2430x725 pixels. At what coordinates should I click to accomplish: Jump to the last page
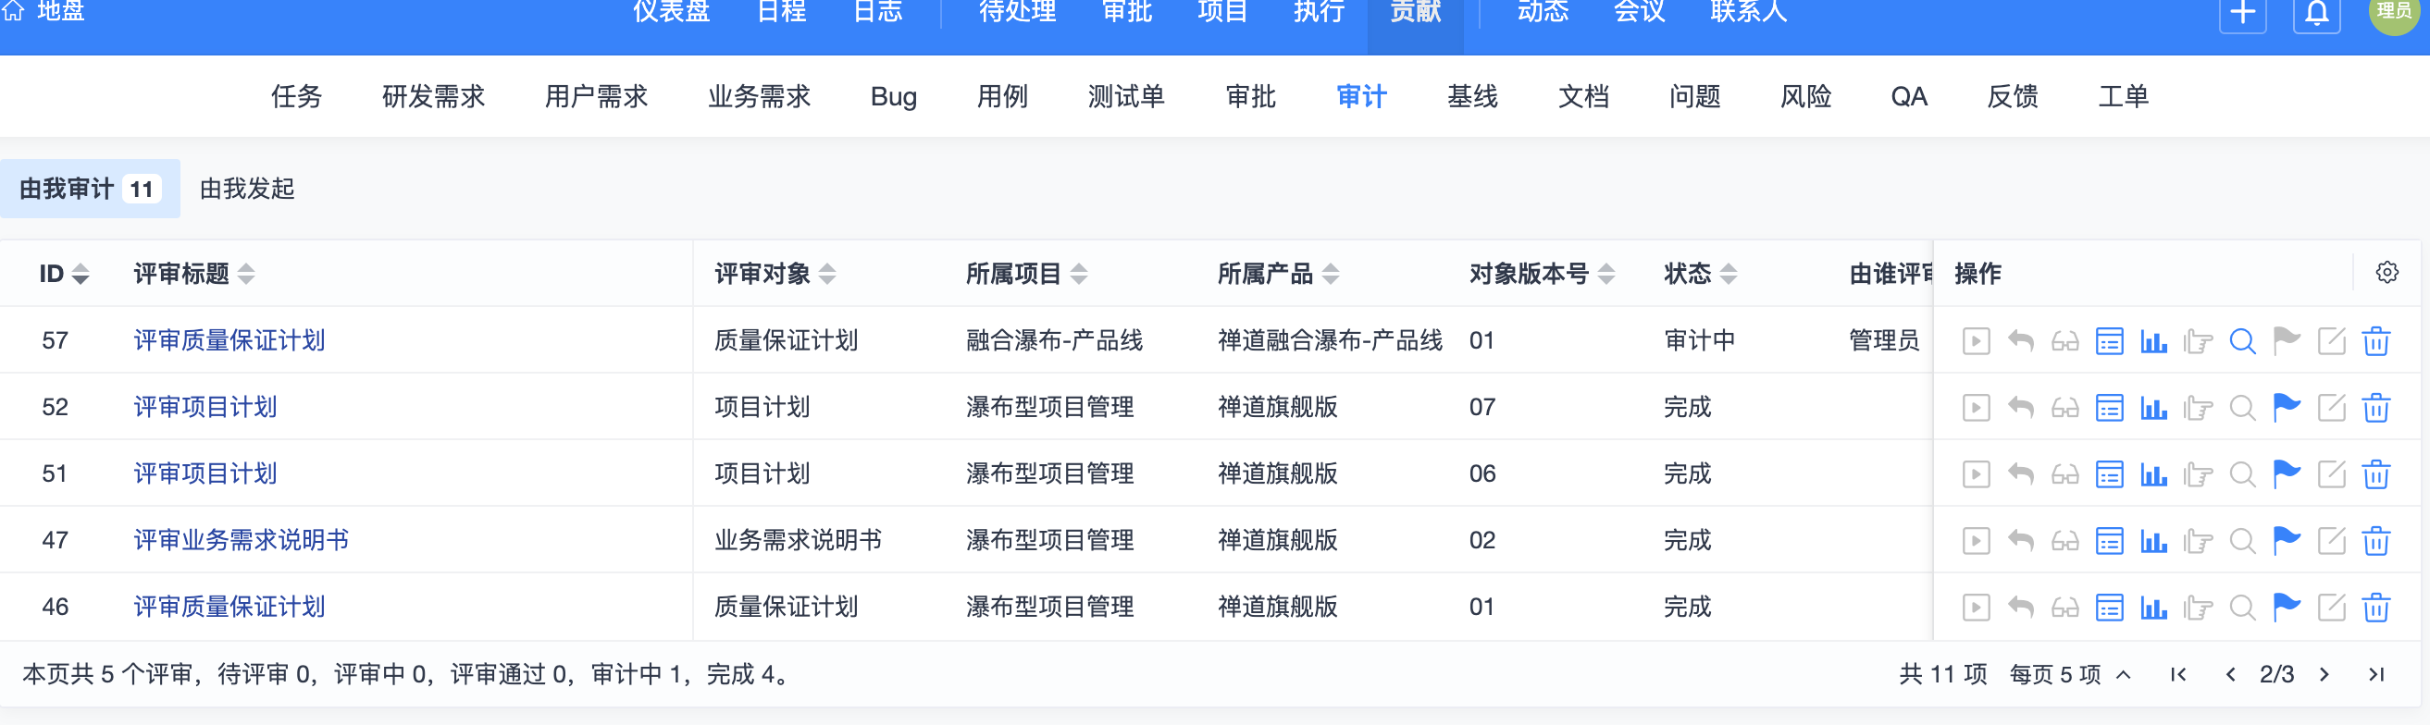click(2376, 674)
